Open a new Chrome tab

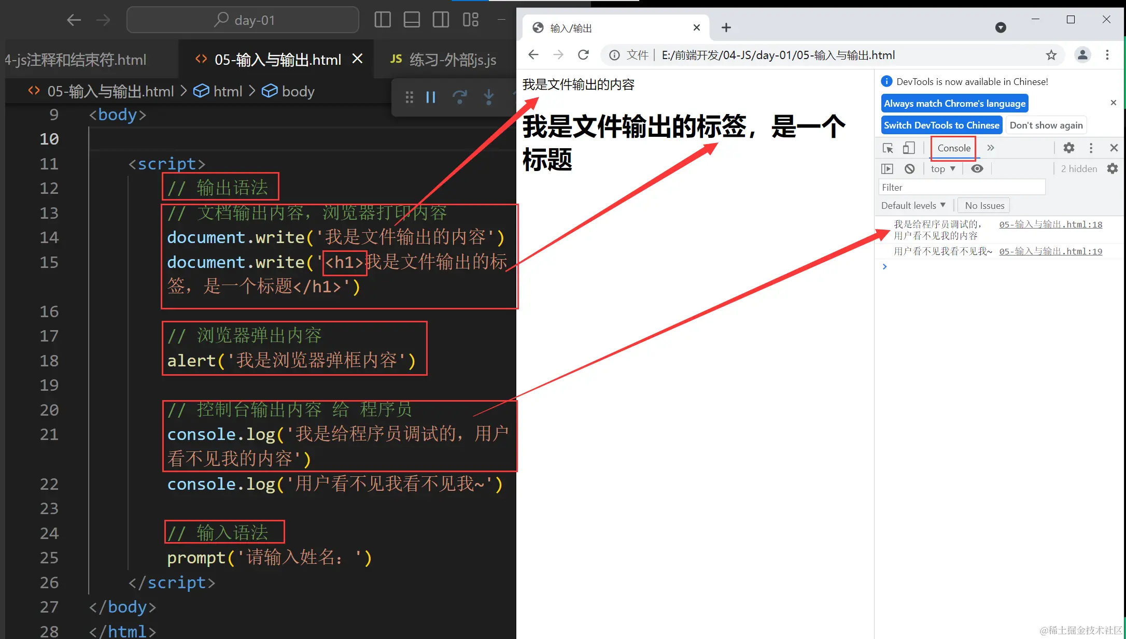point(726,27)
